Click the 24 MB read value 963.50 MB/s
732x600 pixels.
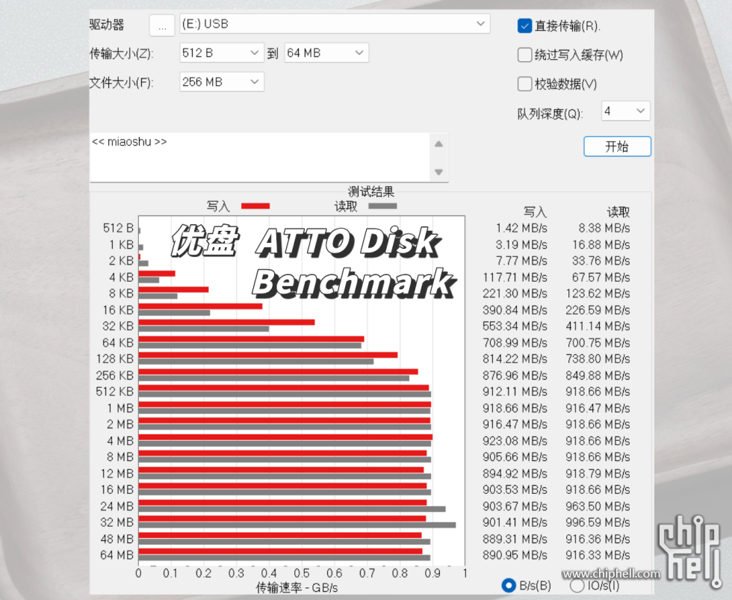point(598,506)
